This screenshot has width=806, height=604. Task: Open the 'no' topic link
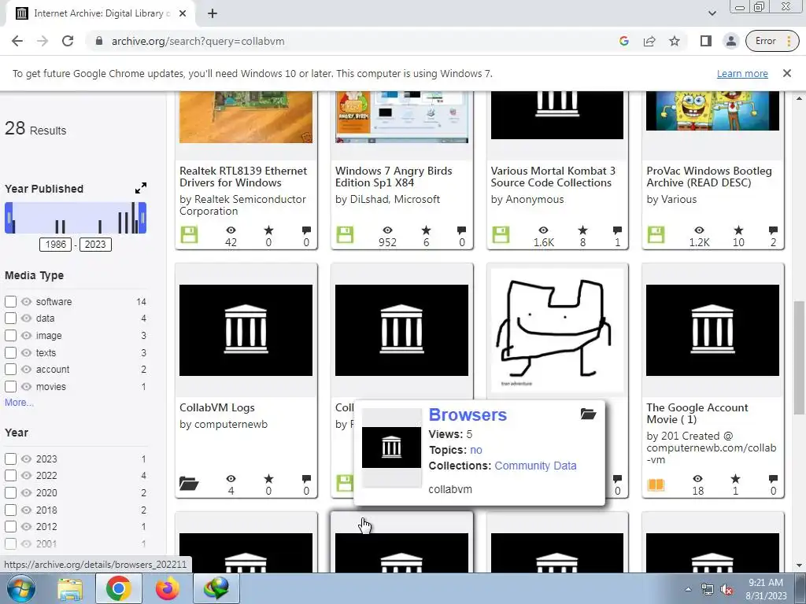coord(476,450)
